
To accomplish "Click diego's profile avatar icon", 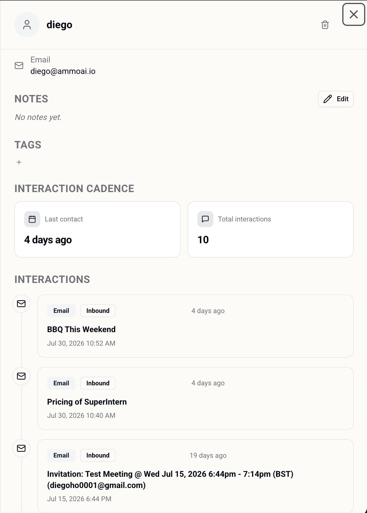I will [27, 25].
